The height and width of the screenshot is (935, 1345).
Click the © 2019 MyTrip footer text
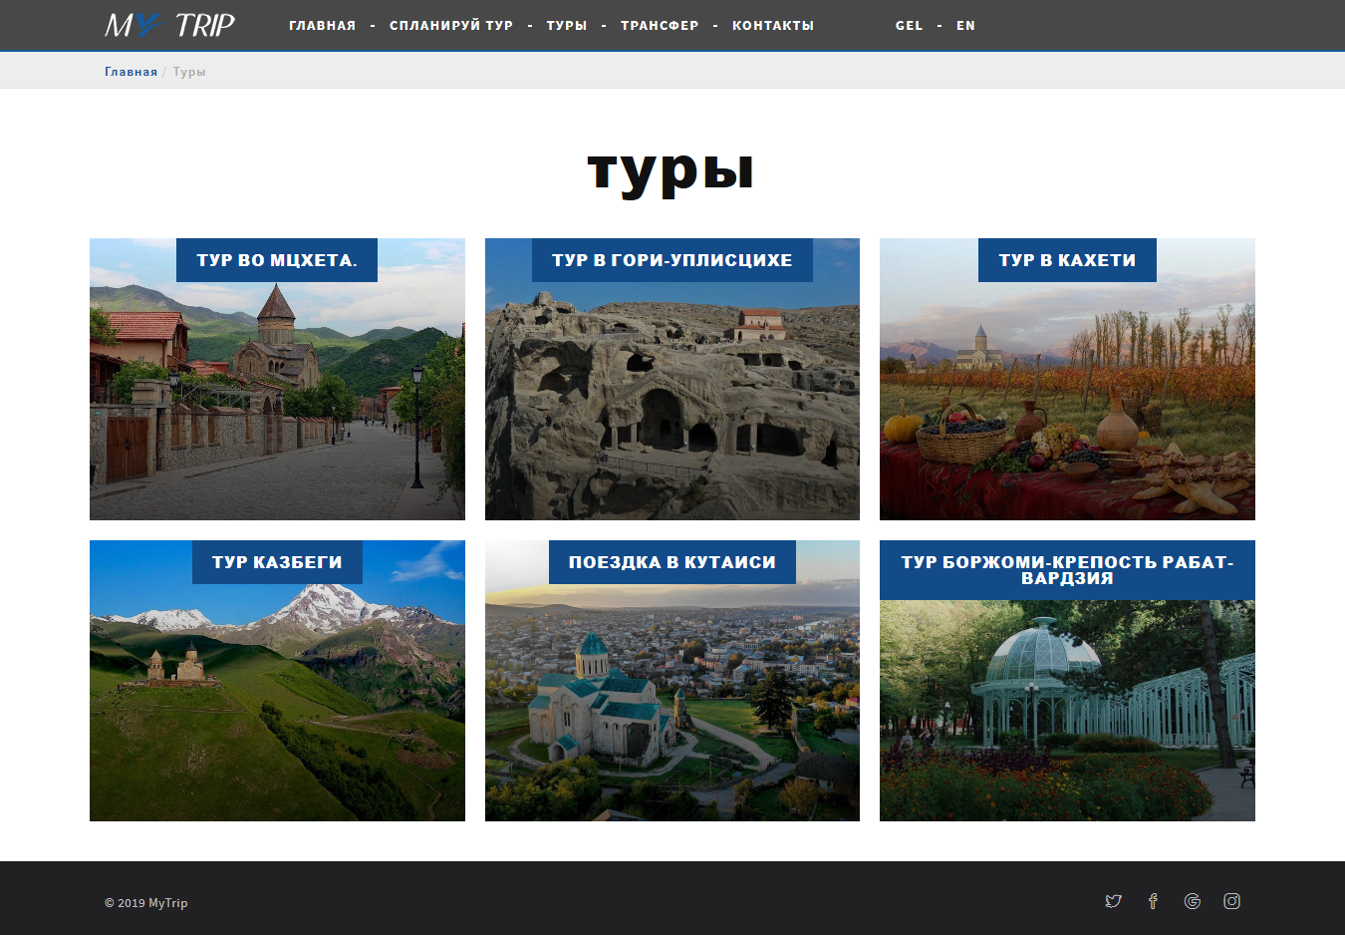pyautogui.click(x=146, y=903)
